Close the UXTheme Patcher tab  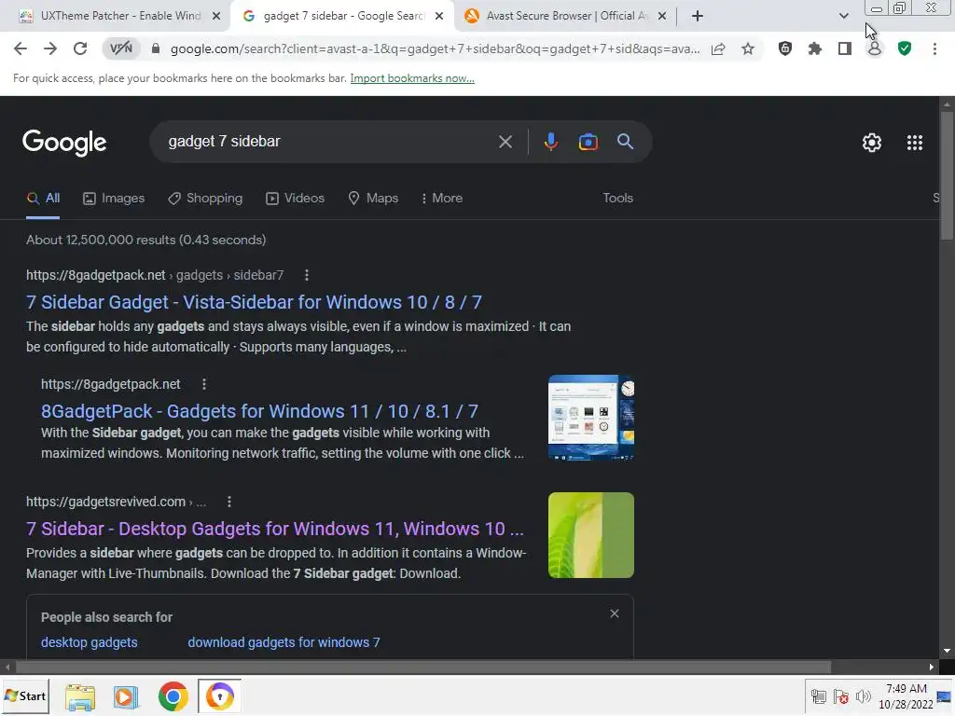tap(216, 17)
